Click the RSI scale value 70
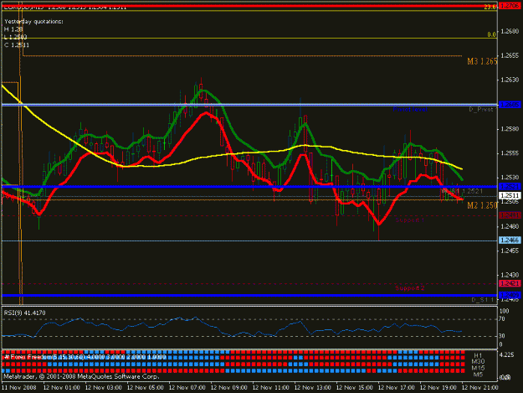523x393 pixels. pos(503,319)
